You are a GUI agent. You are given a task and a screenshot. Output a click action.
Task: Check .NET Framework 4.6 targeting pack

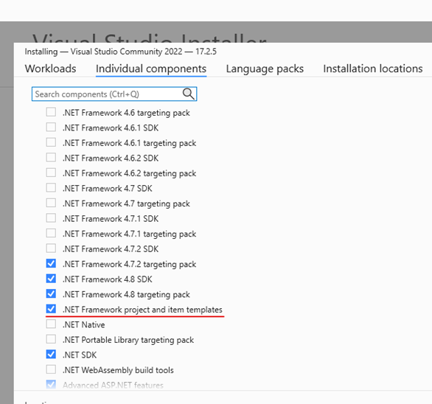pos(51,112)
